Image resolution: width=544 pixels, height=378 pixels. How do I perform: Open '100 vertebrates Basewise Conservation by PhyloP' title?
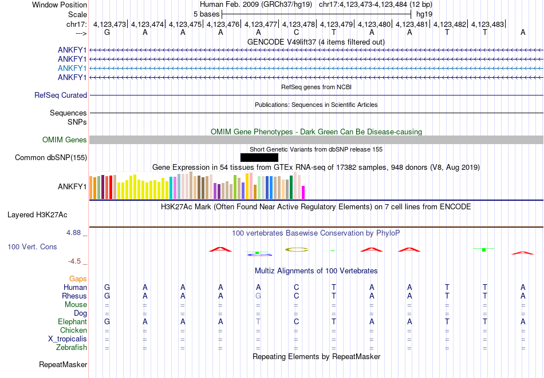316,233
